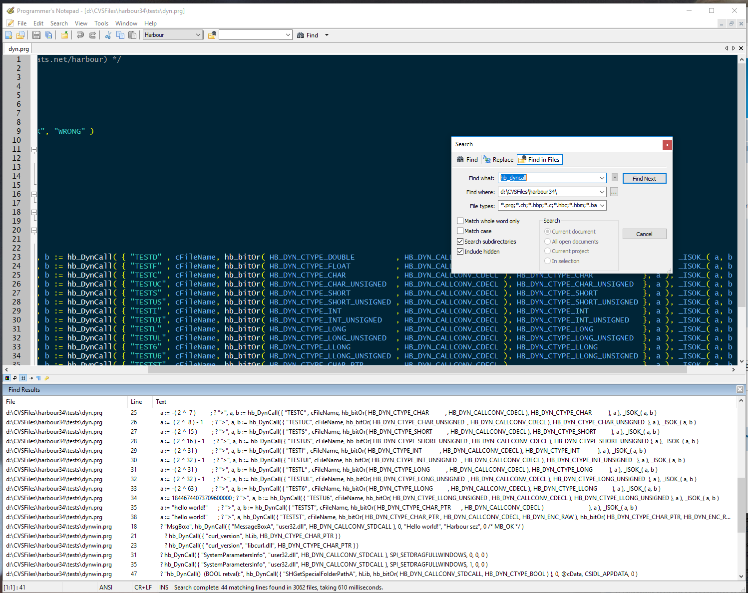Click the Undo toolbar icon

pyautogui.click(x=80, y=35)
